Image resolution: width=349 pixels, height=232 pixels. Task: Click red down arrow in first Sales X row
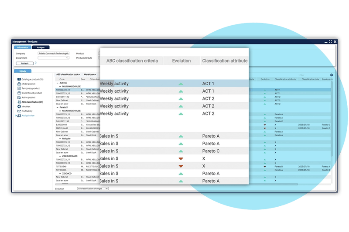pyautogui.click(x=181, y=159)
